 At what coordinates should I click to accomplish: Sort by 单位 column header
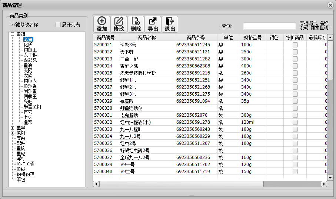pos(229,37)
